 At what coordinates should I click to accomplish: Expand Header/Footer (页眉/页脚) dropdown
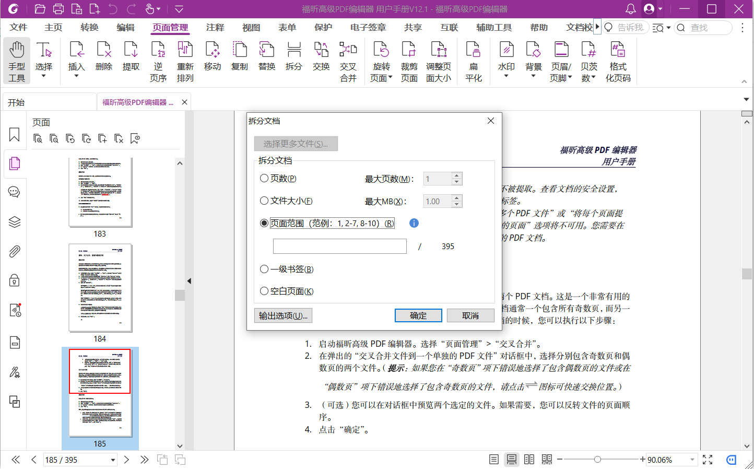[x=570, y=78]
